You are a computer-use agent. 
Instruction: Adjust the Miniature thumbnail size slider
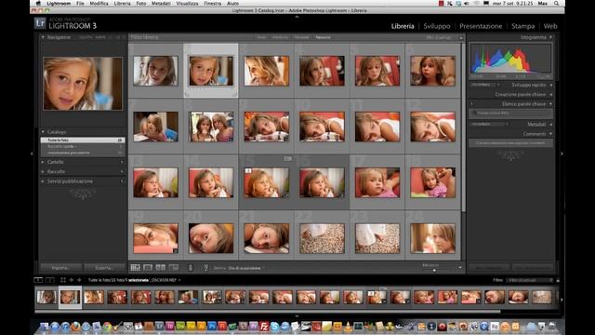coord(434,270)
